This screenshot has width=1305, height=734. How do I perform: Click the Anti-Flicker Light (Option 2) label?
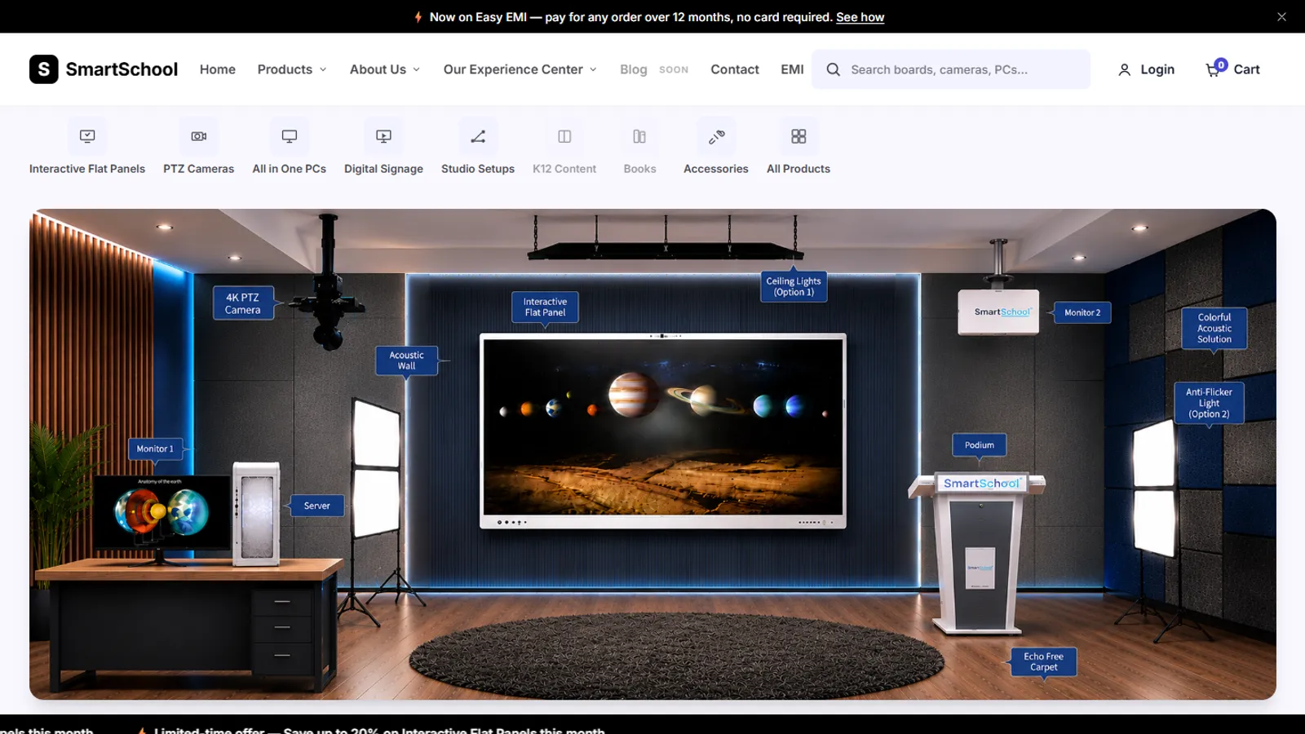(x=1209, y=403)
